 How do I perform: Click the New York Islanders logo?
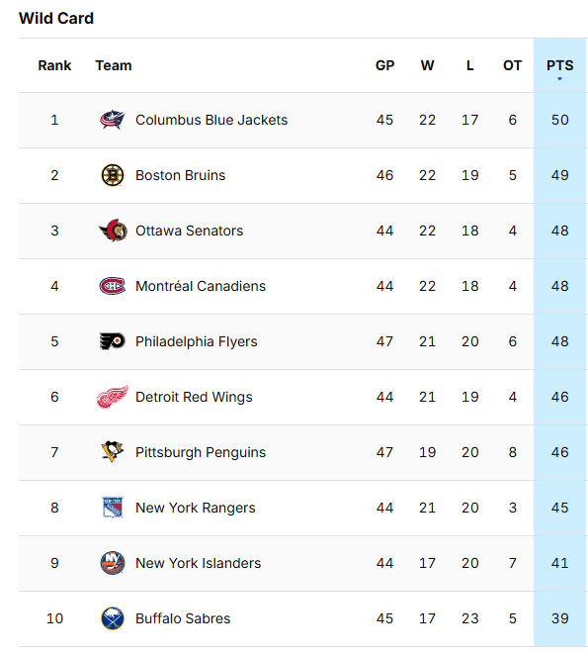pyautogui.click(x=113, y=563)
